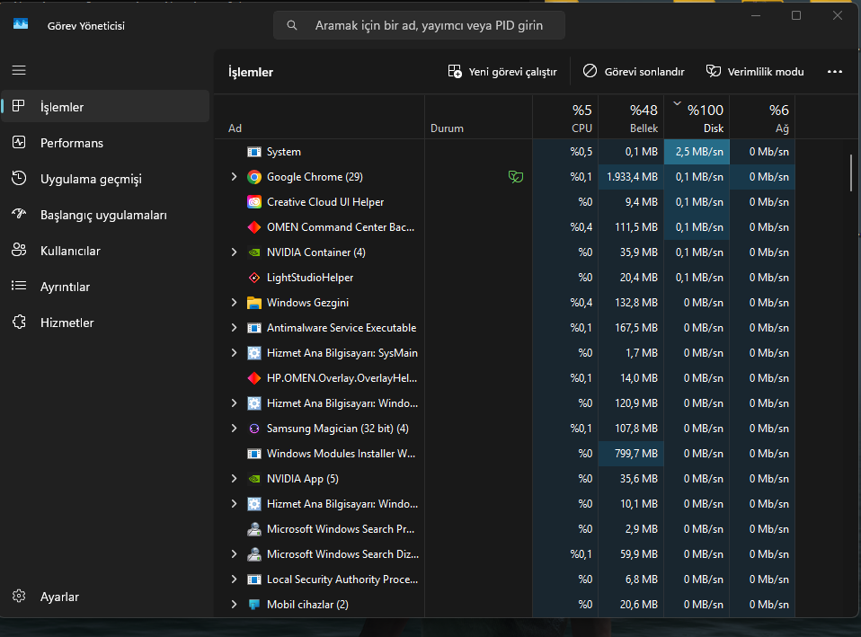The width and height of the screenshot is (861, 637).
Task: Click the NVIDIA App process icon
Action: click(x=253, y=479)
